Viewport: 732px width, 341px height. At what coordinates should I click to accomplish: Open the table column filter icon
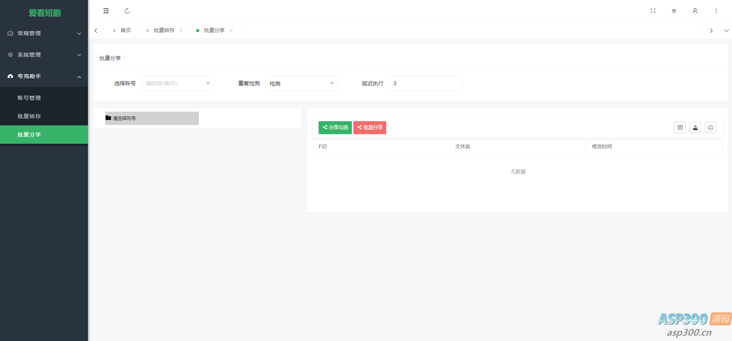tap(680, 128)
